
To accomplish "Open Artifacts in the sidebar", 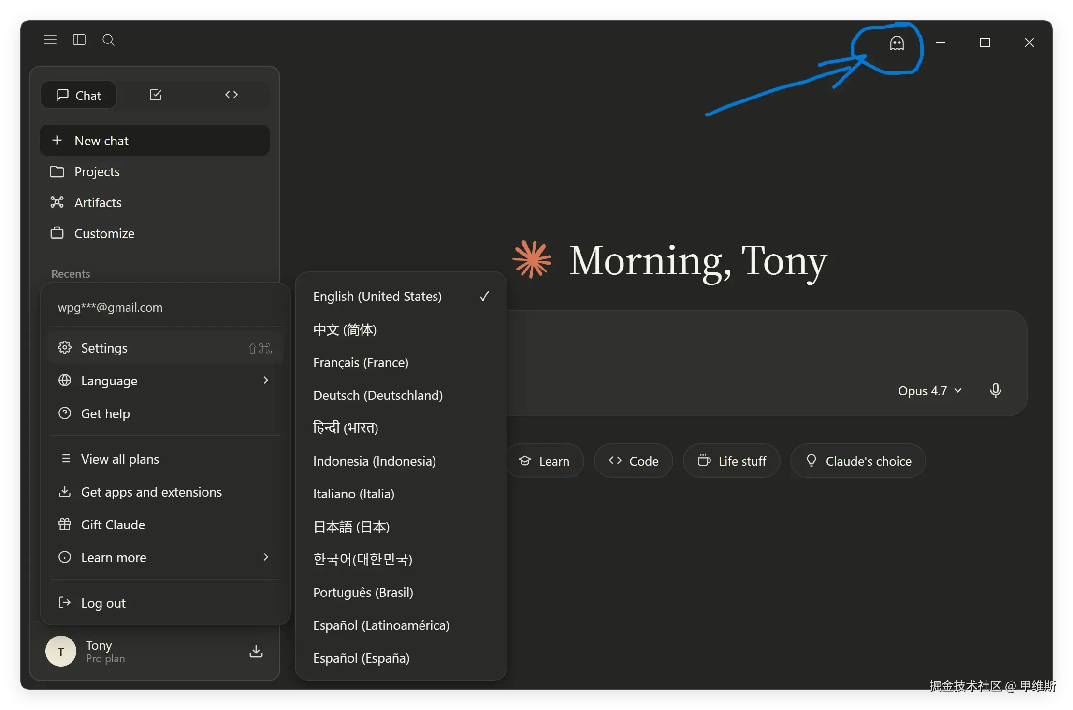I will [x=155, y=202].
